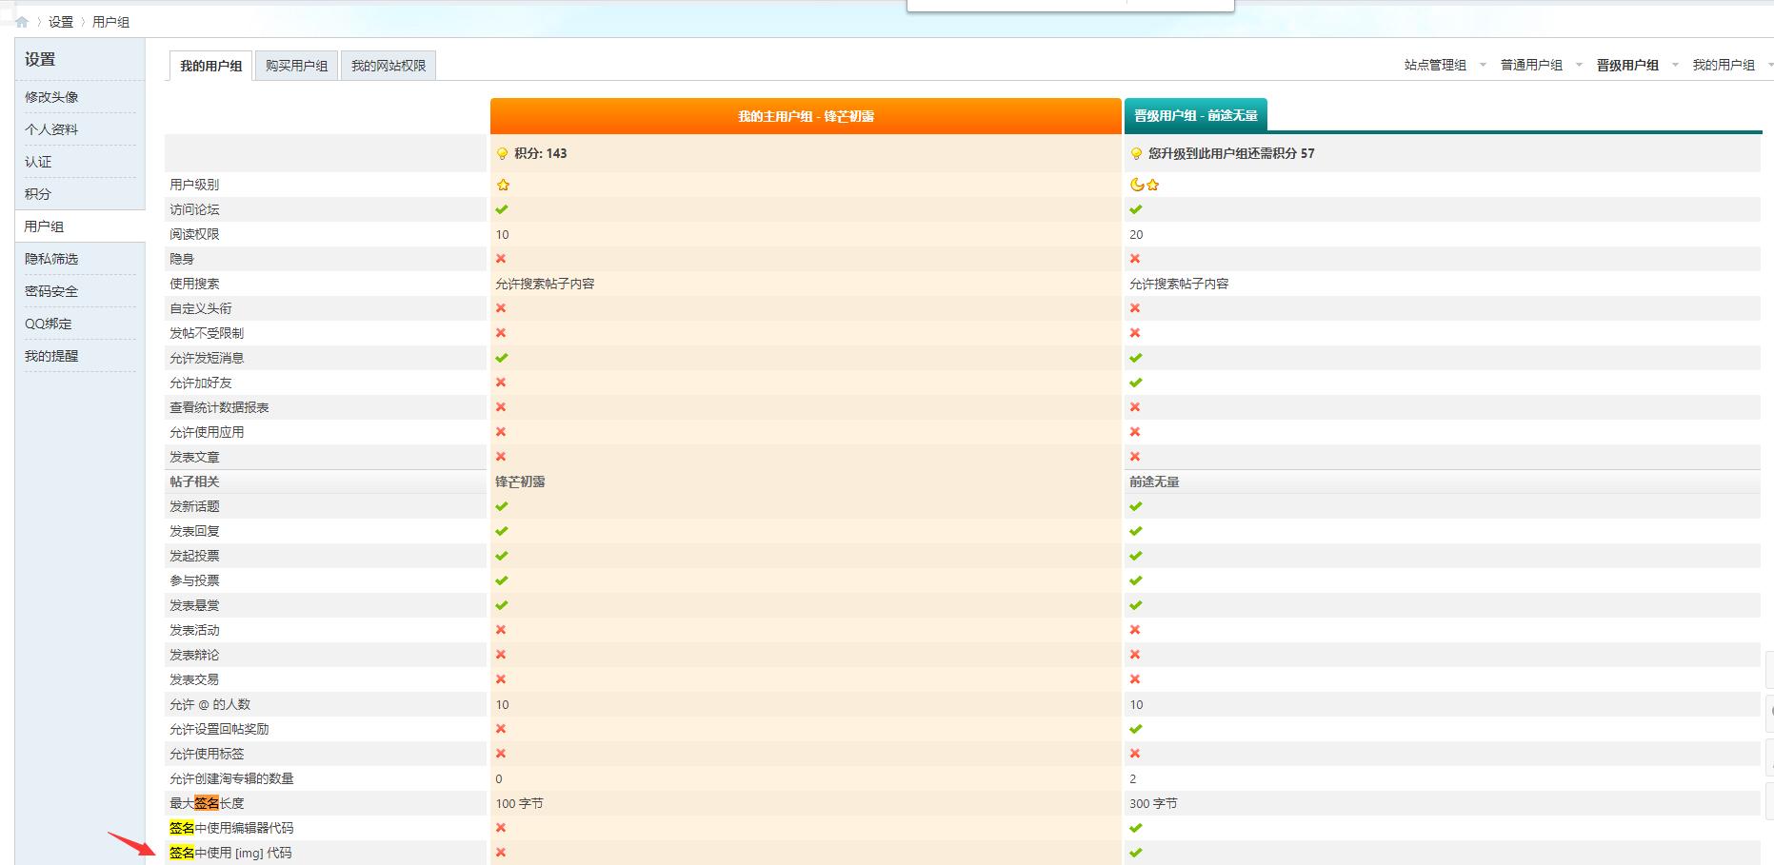Click the 用户组 breadcrumb link
The width and height of the screenshot is (1774, 865).
(110, 22)
